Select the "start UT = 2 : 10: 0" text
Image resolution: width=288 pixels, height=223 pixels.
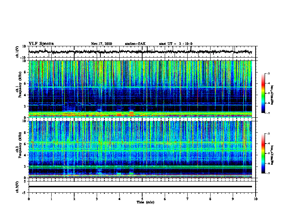[x=176, y=44]
